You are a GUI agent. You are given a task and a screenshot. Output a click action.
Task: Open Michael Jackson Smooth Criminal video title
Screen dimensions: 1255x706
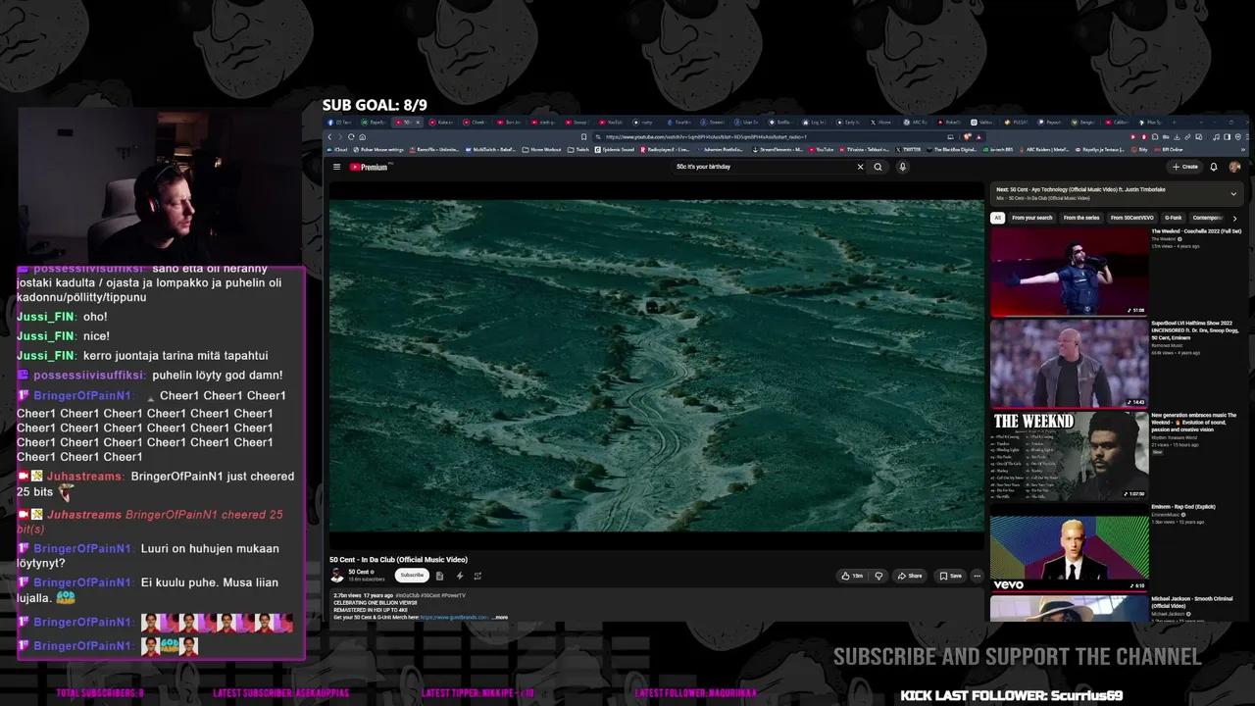point(1193,602)
